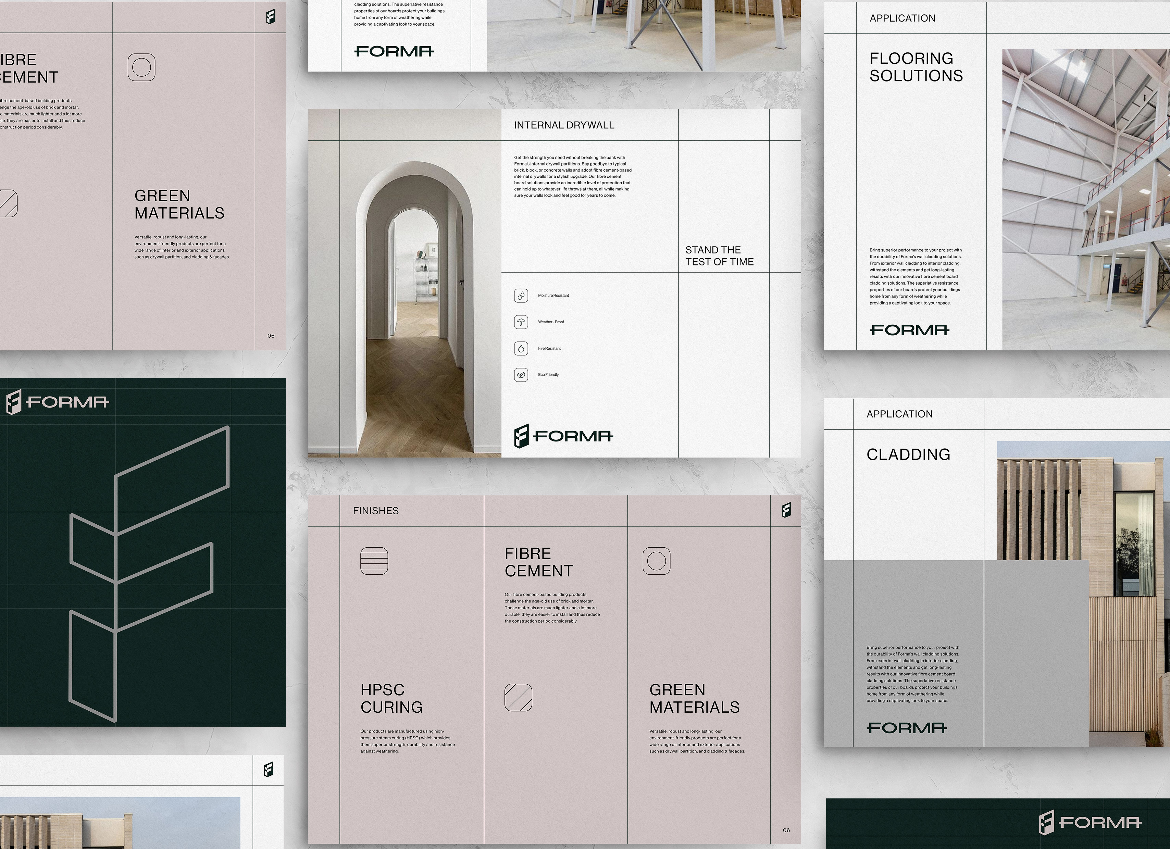Click the diagonal-lines square icon under Fibre Cement
The width and height of the screenshot is (1170, 849).
tap(518, 697)
